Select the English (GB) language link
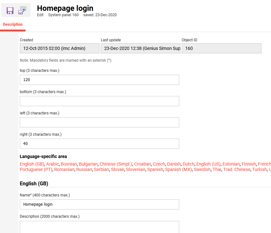This screenshot has width=271, height=233. 32,164
